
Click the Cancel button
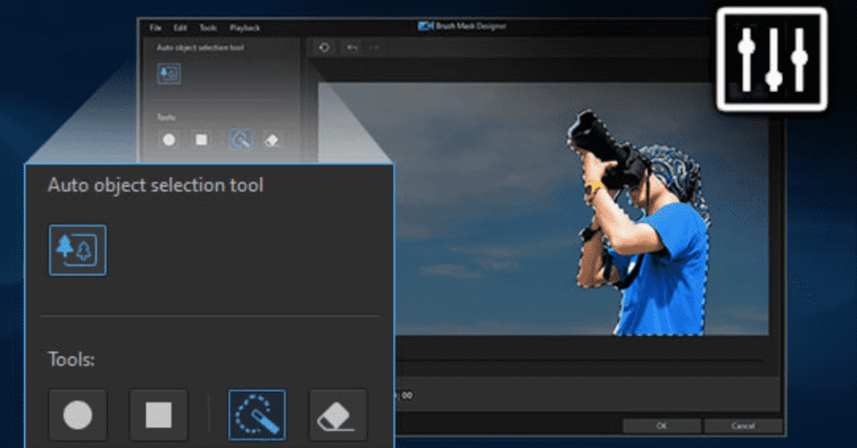pyautogui.click(x=743, y=425)
